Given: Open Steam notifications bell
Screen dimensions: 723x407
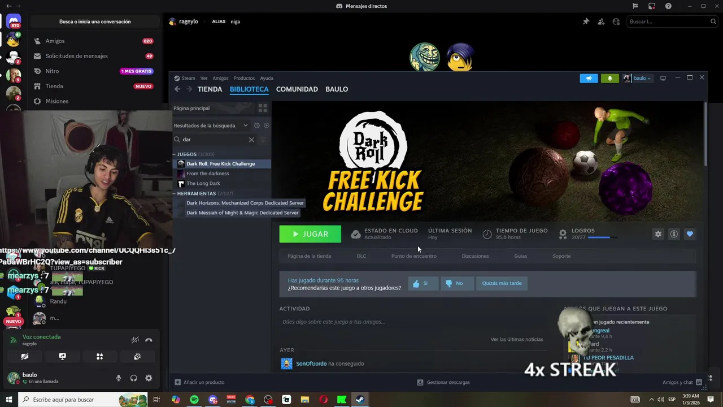Looking at the screenshot, I should (x=609, y=78).
